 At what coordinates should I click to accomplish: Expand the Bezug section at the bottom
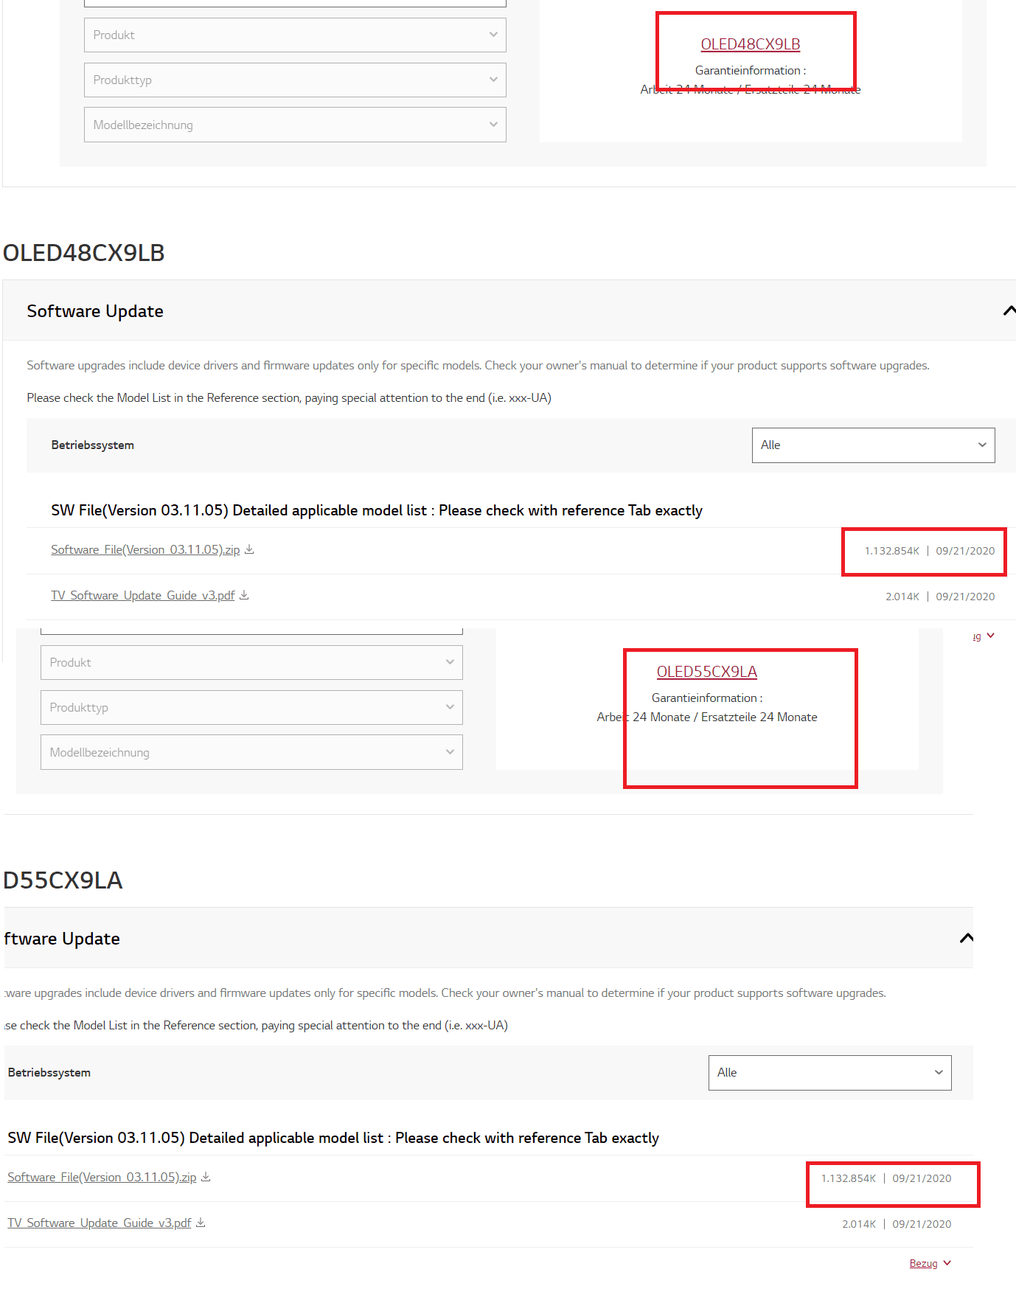point(930,1263)
